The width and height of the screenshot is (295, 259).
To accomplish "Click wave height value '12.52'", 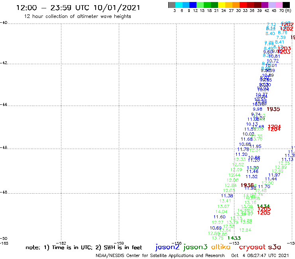I will [x=238, y=165].
